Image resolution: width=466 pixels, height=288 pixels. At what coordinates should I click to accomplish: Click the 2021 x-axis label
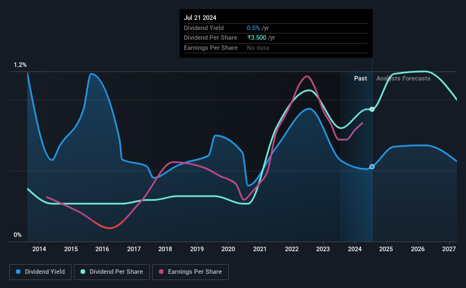tap(260, 249)
